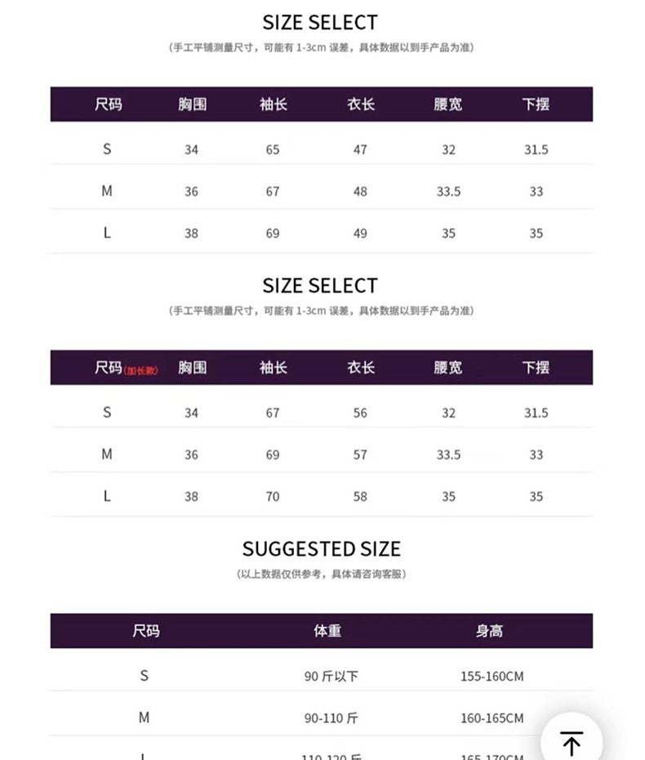The height and width of the screenshot is (760, 645).
Task: Select the 90-110 斤 weight cell
Action: pyautogui.click(x=331, y=718)
